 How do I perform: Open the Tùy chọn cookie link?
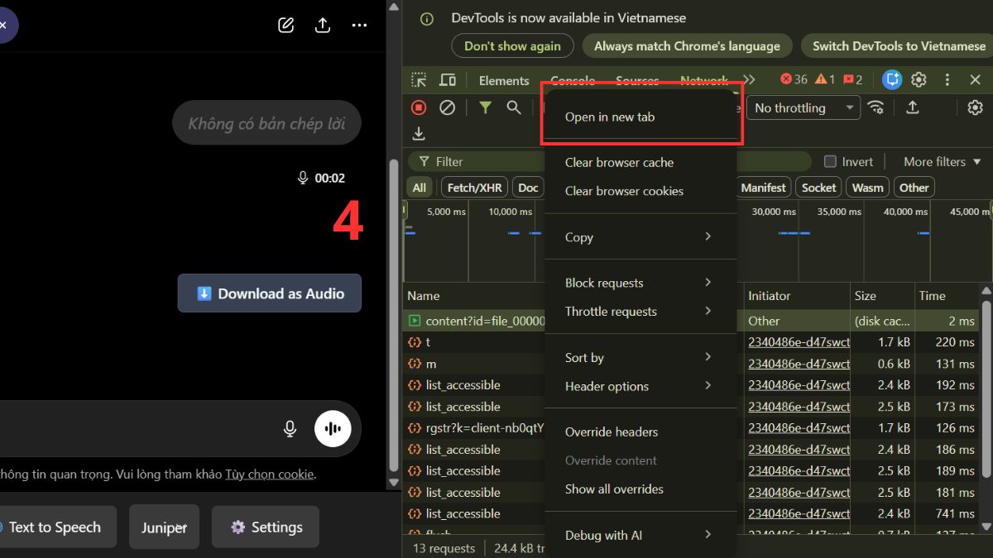tap(270, 475)
